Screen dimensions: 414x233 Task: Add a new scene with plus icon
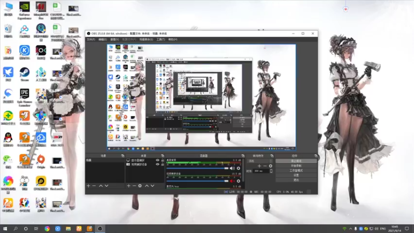pyautogui.click(x=88, y=186)
